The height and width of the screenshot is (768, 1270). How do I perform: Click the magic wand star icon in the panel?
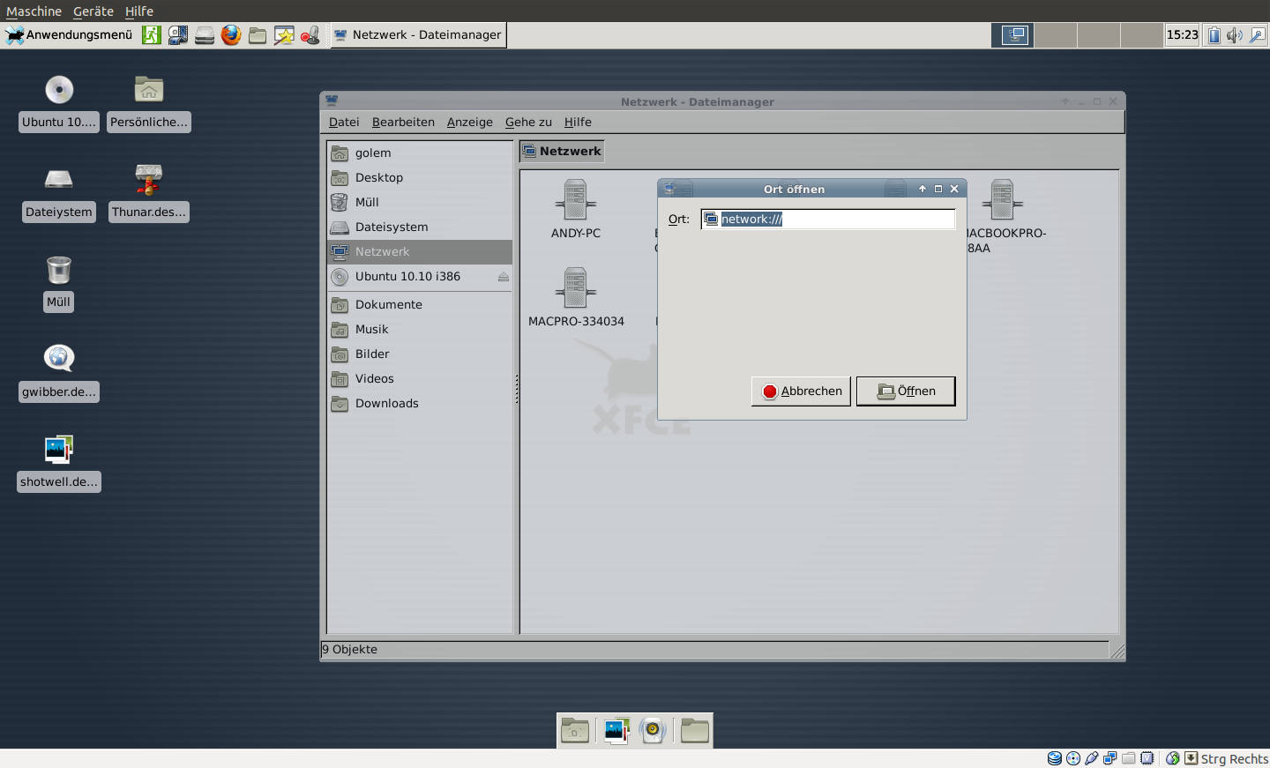(x=284, y=35)
